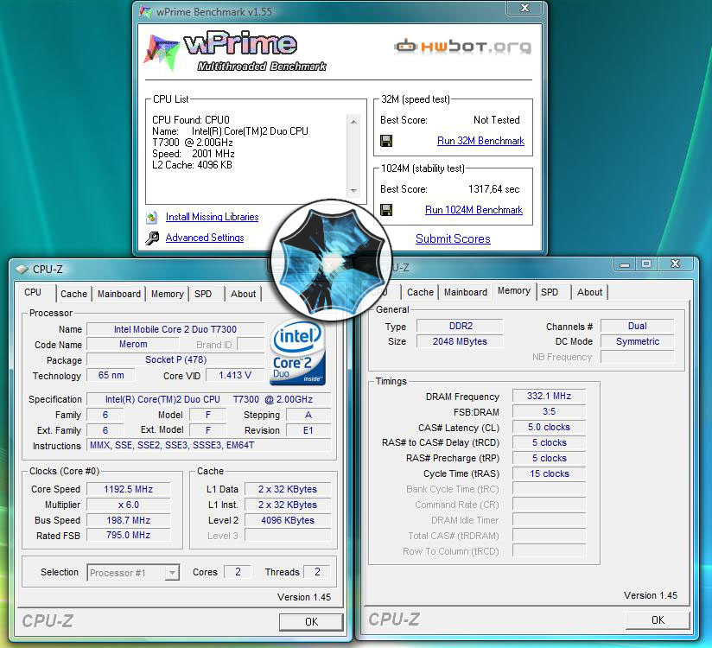The width and height of the screenshot is (712, 648).
Task: Switch to SPD tab in left CPU-Z window
Action: click(x=203, y=294)
